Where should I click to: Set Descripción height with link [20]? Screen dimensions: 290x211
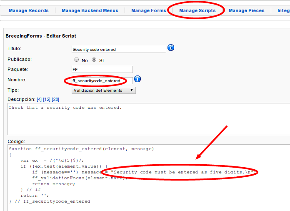coord(55,99)
